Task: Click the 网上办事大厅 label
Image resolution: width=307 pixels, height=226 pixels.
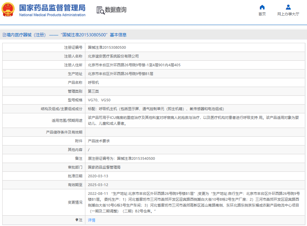Action: pos(288,14)
